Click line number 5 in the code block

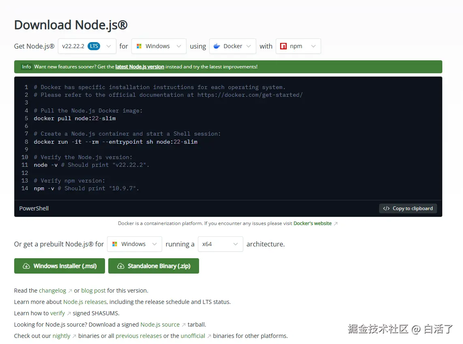coord(26,118)
